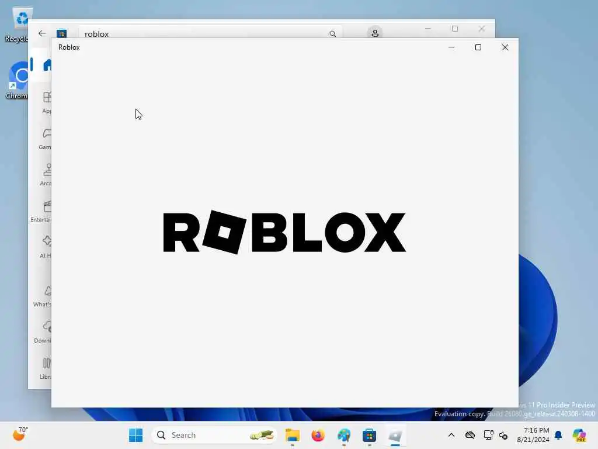Click the search magnifier in Store
The image size is (598, 449).
[332, 34]
